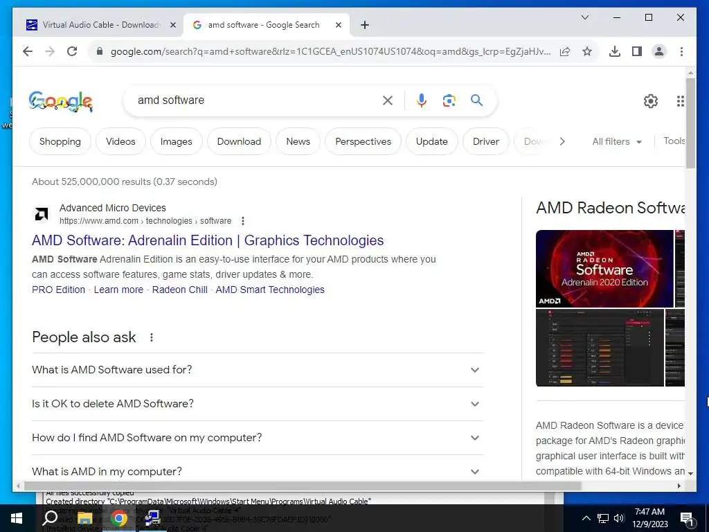Viewport: 709px width, 532px height.
Task: Clear the search box with X
Action: tap(388, 100)
